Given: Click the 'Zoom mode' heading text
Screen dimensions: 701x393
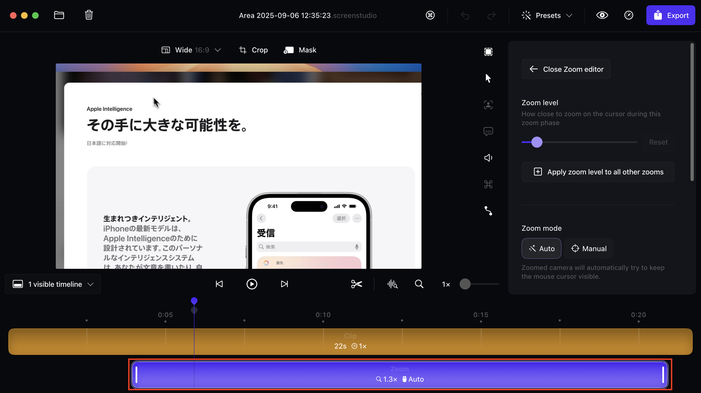Looking at the screenshot, I should point(541,228).
